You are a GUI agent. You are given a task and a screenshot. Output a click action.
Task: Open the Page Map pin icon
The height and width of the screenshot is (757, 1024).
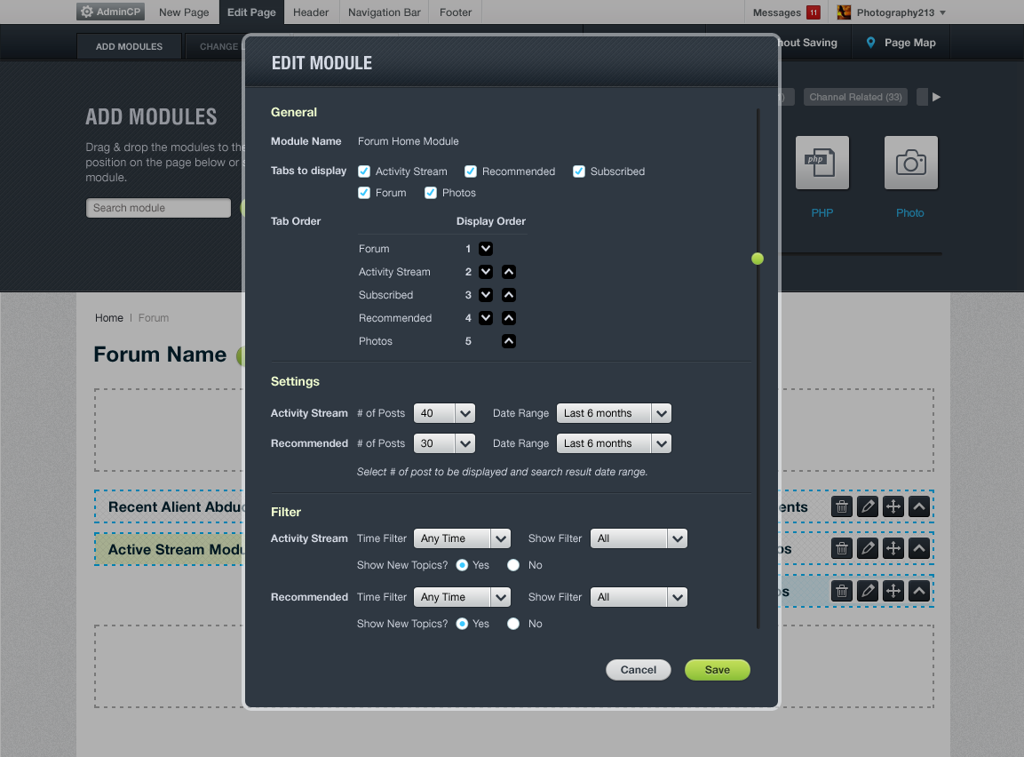[x=870, y=43]
